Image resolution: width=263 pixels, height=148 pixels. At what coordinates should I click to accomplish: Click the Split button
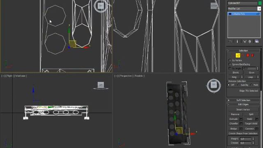[x=251, y=114]
